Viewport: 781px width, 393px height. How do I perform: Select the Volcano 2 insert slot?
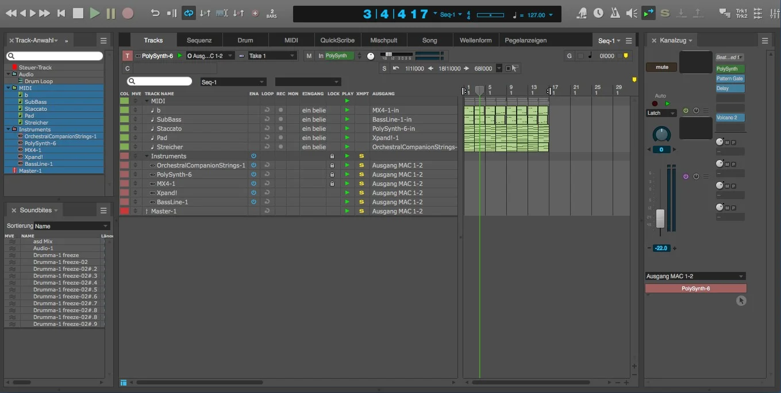coord(730,118)
